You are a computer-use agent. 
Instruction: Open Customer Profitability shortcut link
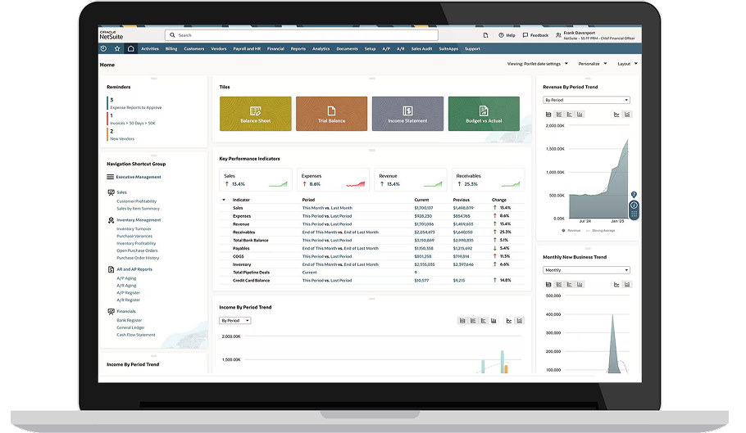click(136, 201)
